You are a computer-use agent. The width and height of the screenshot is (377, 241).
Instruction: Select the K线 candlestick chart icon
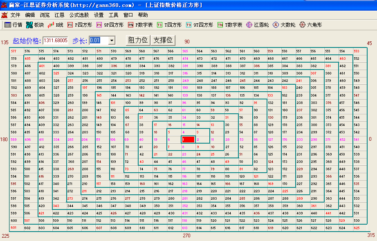(x=55, y=25)
